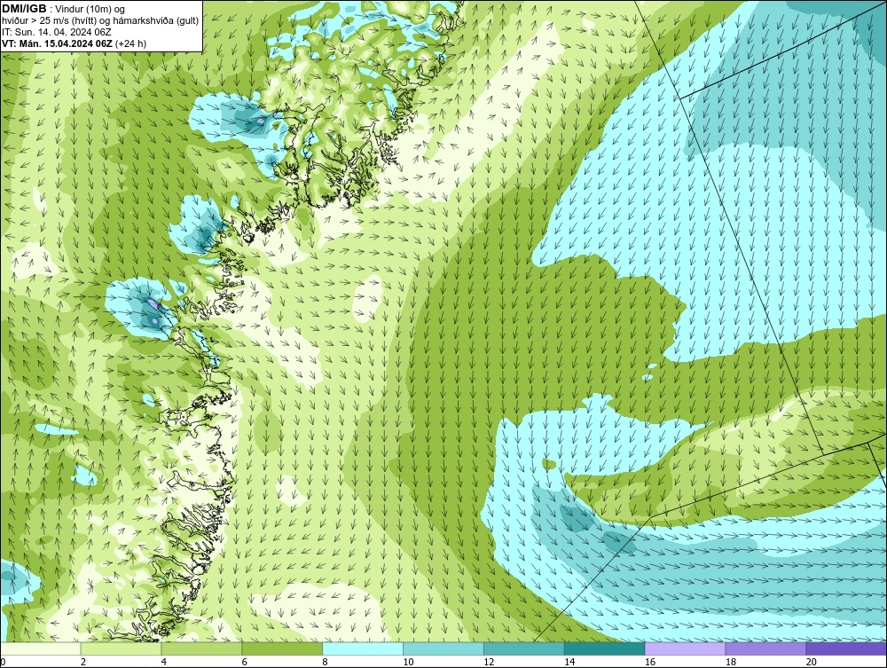Click the 6–8 m/s olive green legend swatch
Viewport: 887px width, 668px height.
pos(282,648)
